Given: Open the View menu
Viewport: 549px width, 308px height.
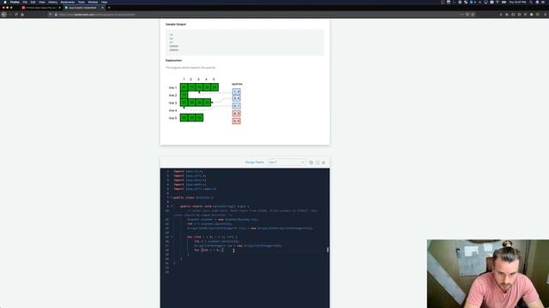Looking at the screenshot, I should pyautogui.click(x=42, y=2).
